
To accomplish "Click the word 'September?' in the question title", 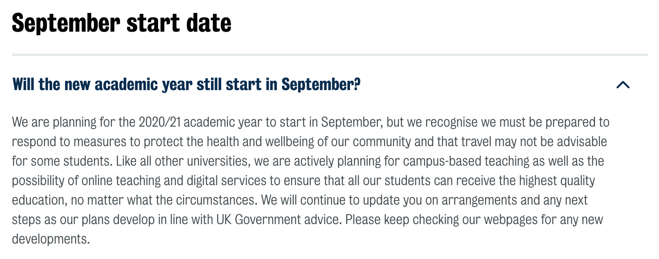I will 321,84.
